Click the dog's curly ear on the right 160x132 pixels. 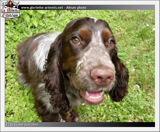pos(119,80)
